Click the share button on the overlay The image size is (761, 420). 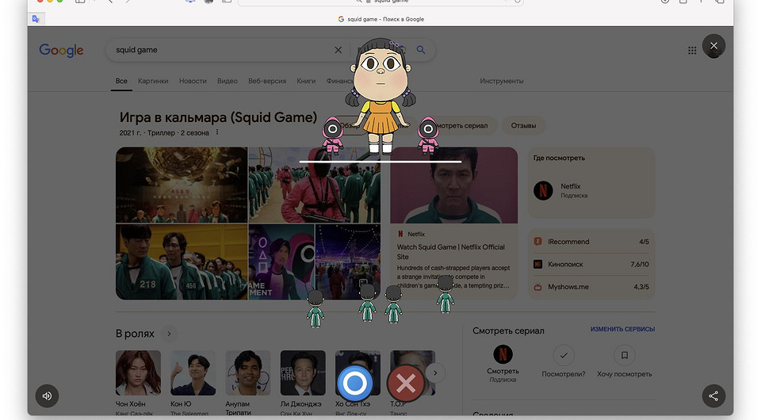713,395
